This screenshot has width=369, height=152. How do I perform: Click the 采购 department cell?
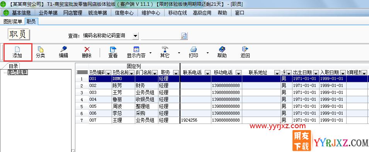click(x=146, y=114)
